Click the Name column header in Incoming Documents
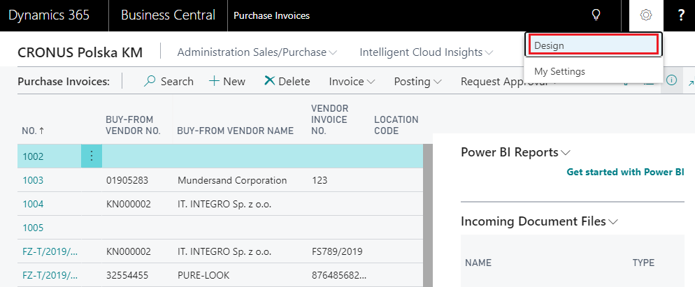 tap(478, 263)
